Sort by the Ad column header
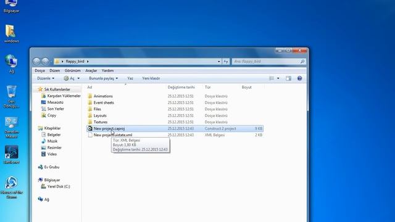 click(x=89, y=88)
